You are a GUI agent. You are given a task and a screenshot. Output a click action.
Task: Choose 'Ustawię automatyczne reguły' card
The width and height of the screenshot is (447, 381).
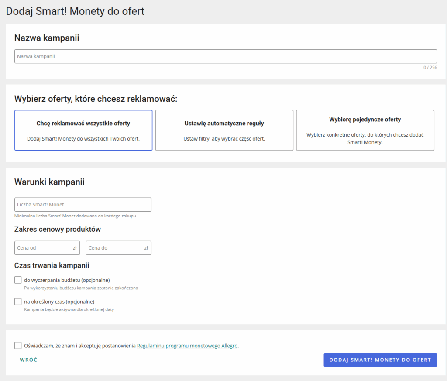click(224, 130)
